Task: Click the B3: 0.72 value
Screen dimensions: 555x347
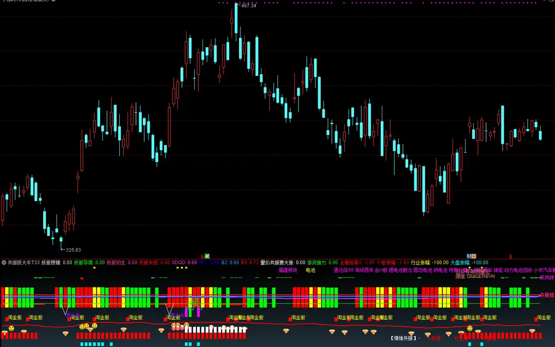Action: (250, 262)
